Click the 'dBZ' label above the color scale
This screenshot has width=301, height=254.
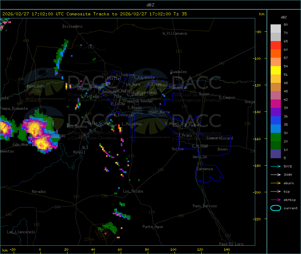pos(284,17)
